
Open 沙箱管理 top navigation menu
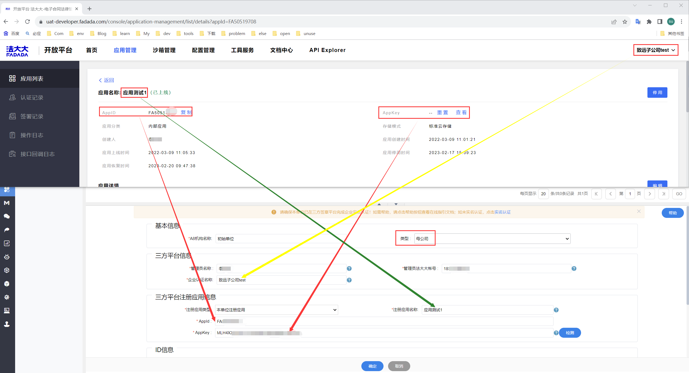(x=164, y=50)
